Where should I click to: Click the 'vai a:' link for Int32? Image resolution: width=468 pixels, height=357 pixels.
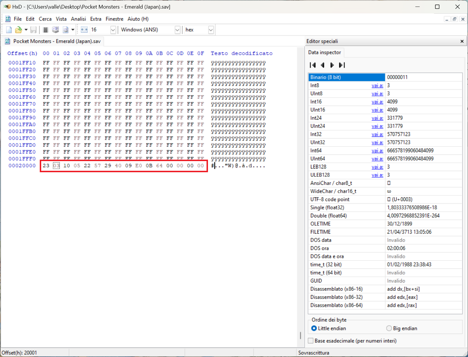click(377, 134)
